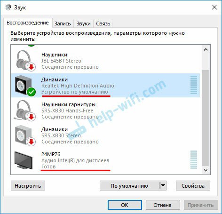The height and width of the screenshot is (214, 222).
Task: Click the SRS-XB30 Stereo speaker icon
Action: coord(25,135)
